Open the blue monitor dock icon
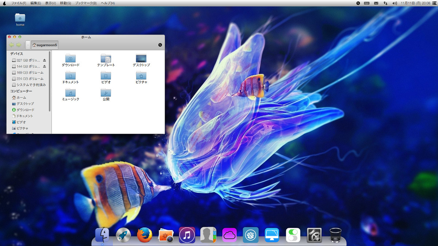The width and height of the screenshot is (438, 246). point(272,235)
